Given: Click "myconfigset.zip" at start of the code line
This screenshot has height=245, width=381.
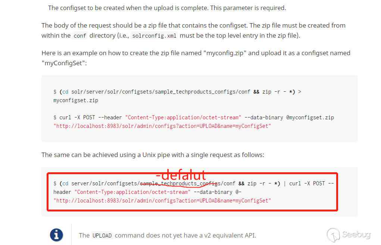Looking at the screenshot, I should (76, 100).
